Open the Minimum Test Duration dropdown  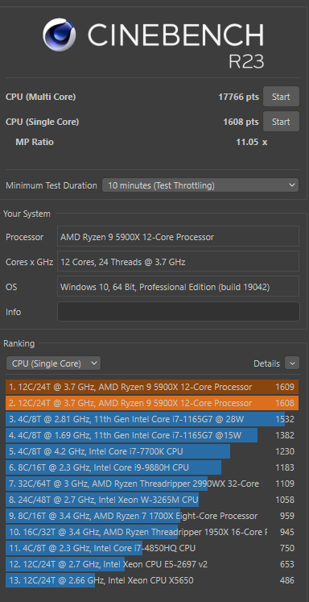pos(200,185)
